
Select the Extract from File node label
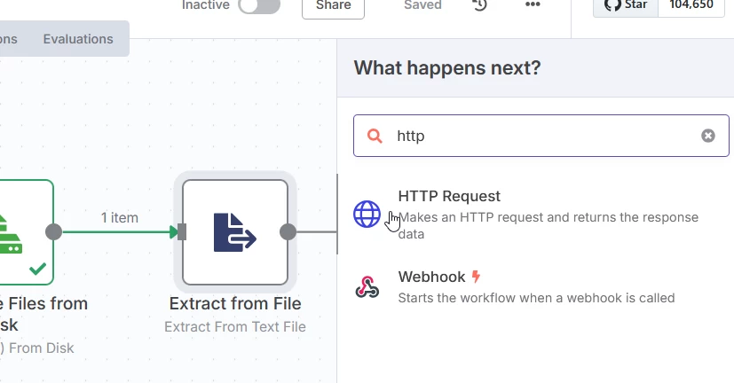[235, 304]
